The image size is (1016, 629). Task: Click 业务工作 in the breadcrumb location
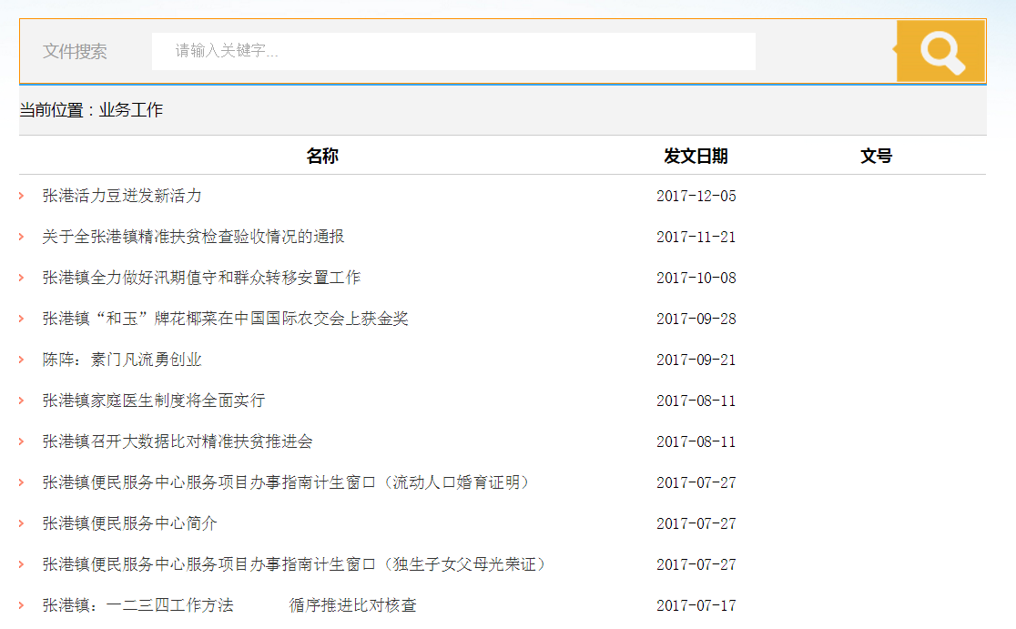131,110
